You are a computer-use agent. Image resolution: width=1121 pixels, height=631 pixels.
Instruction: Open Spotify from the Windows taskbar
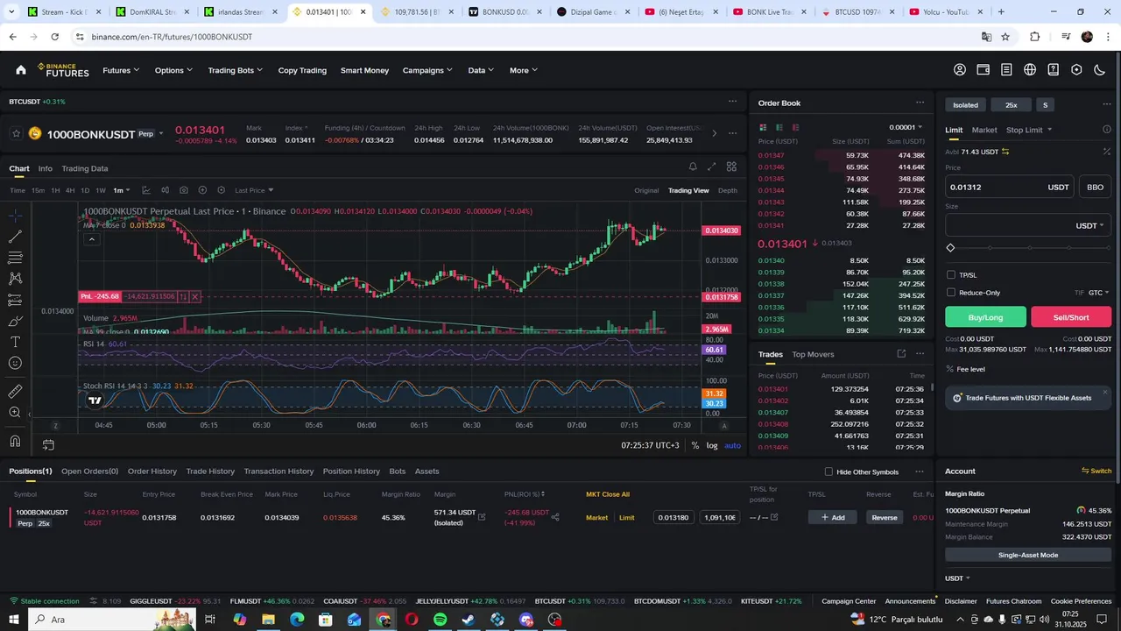pos(440,620)
